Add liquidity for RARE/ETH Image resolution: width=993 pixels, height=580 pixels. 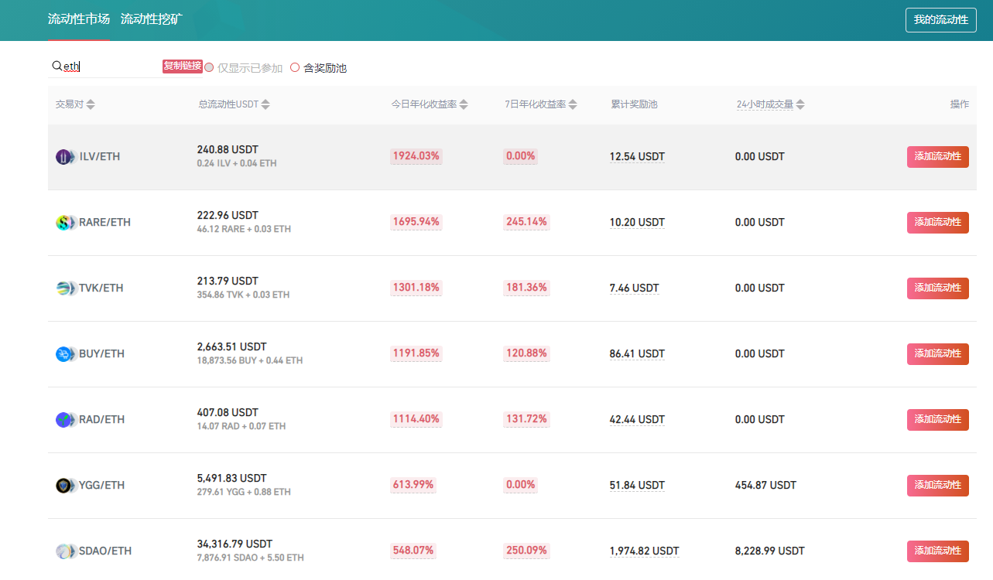pyautogui.click(x=938, y=223)
